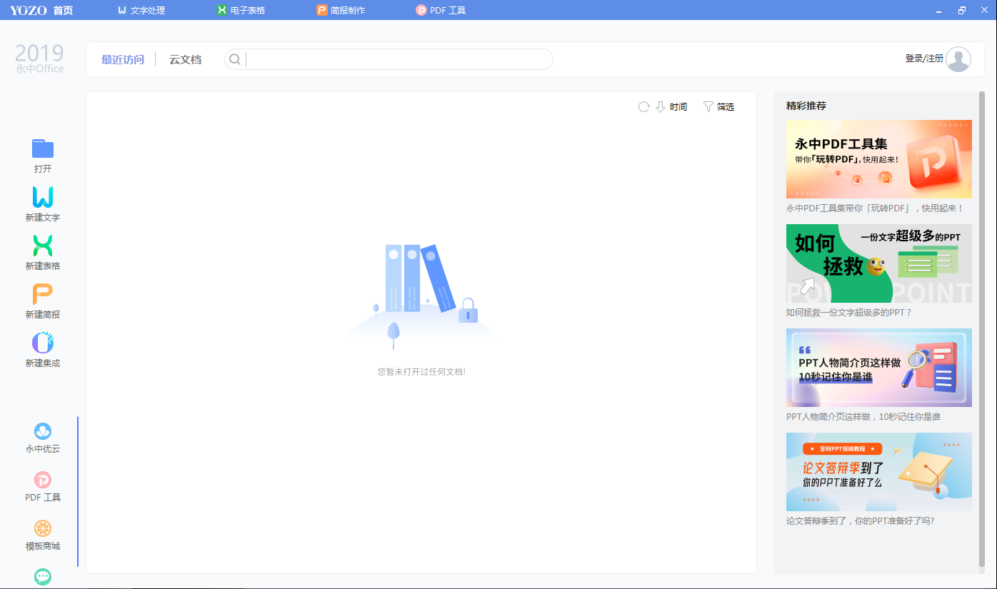Image resolution: width=997 pixels, height=589 pixels.
Task: Create a new spreadsheet (新建表格)
Action: [43, 246]
